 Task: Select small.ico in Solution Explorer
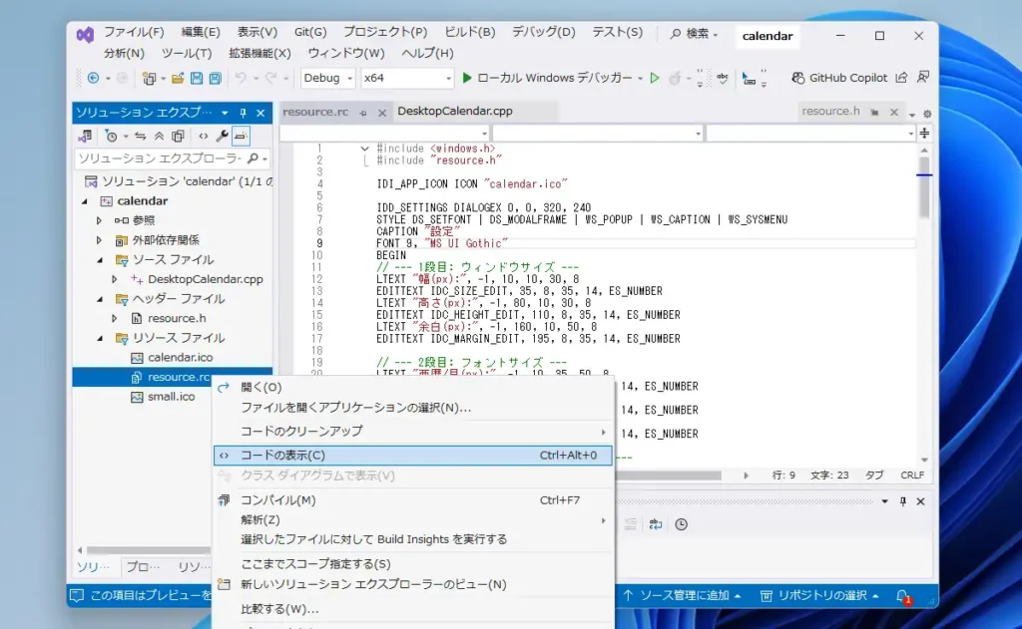click(171, 397)
